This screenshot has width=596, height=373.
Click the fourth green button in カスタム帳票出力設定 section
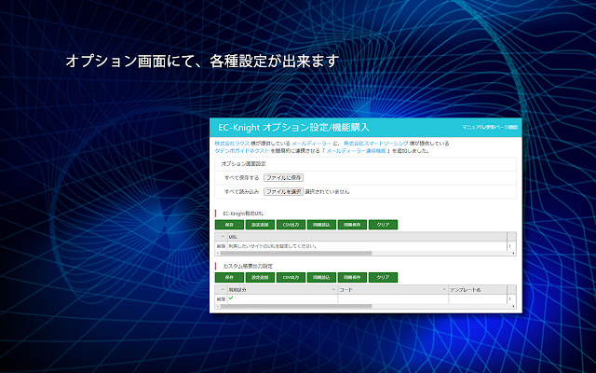321,278
